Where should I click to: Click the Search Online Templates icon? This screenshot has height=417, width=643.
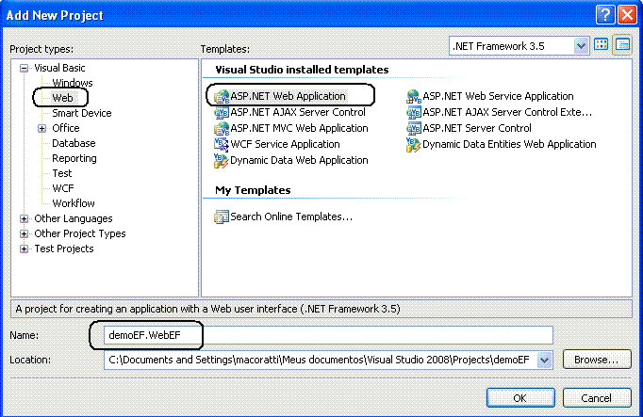coord(222,217)
